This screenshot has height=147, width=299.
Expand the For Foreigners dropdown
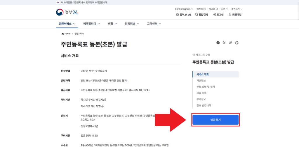tap(184, 9)
